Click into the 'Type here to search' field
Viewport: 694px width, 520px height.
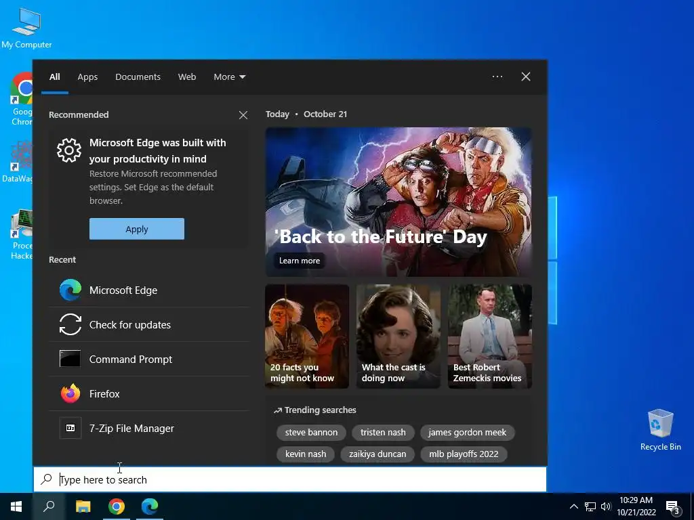click(x=290, y=479)
